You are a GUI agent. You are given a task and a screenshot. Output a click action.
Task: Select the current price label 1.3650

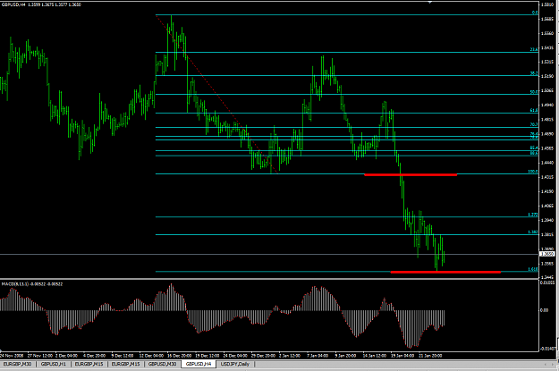pos(546,254)
